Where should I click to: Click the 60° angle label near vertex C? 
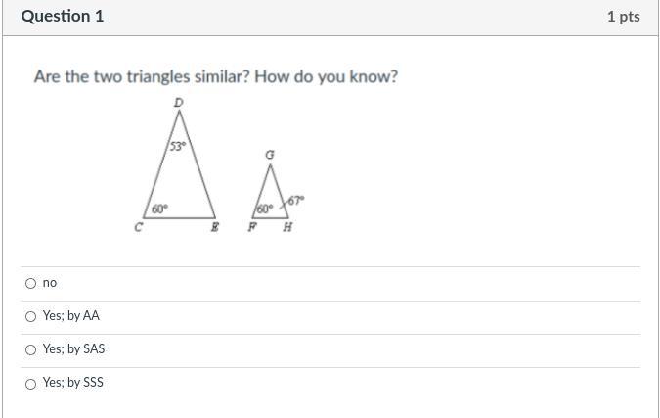[x=159, y=209]
